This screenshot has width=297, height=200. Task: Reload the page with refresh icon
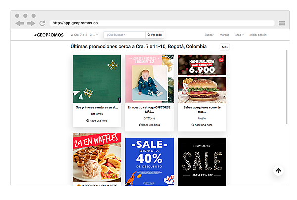(42, 23)
